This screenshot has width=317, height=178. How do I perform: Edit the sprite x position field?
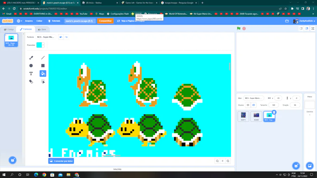point(278,98)
